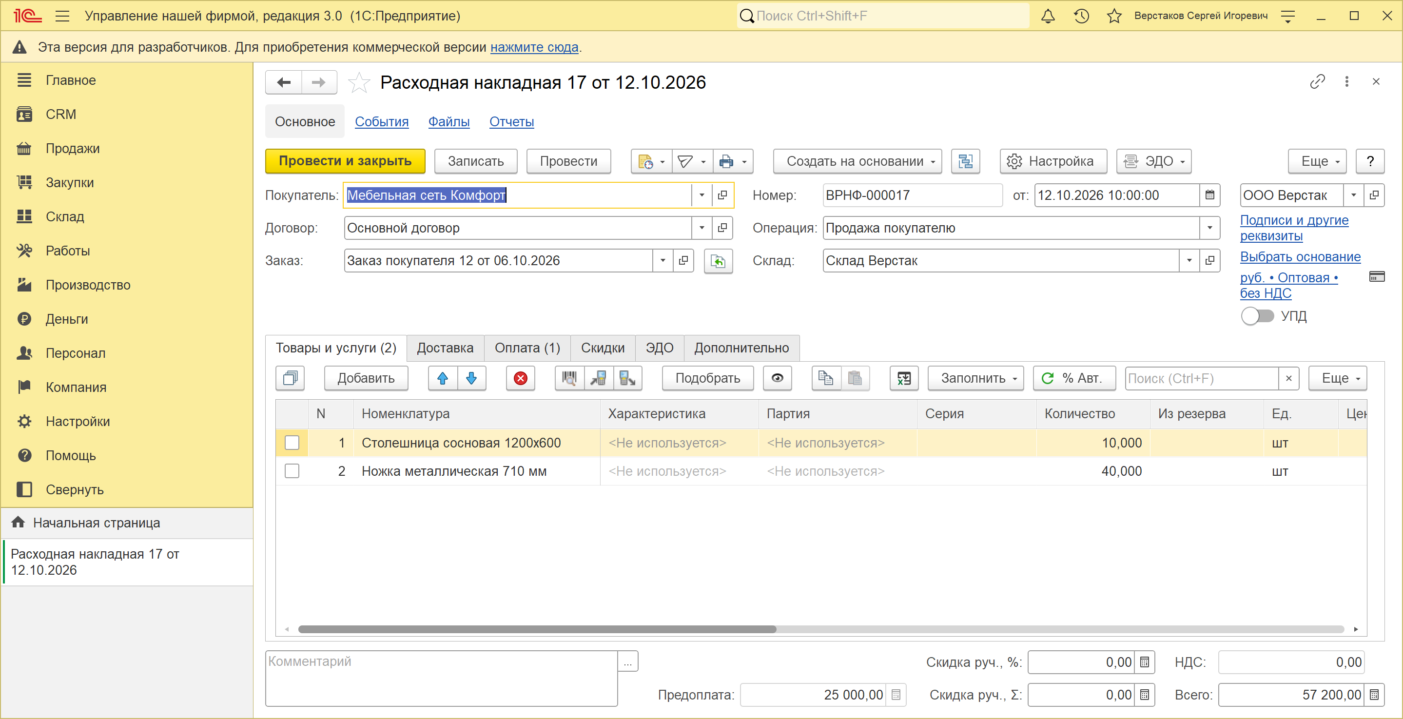The height and width of the screenshot is (719, 1403).
Task: Add document to favorites star
Action: tap(359, 82)
